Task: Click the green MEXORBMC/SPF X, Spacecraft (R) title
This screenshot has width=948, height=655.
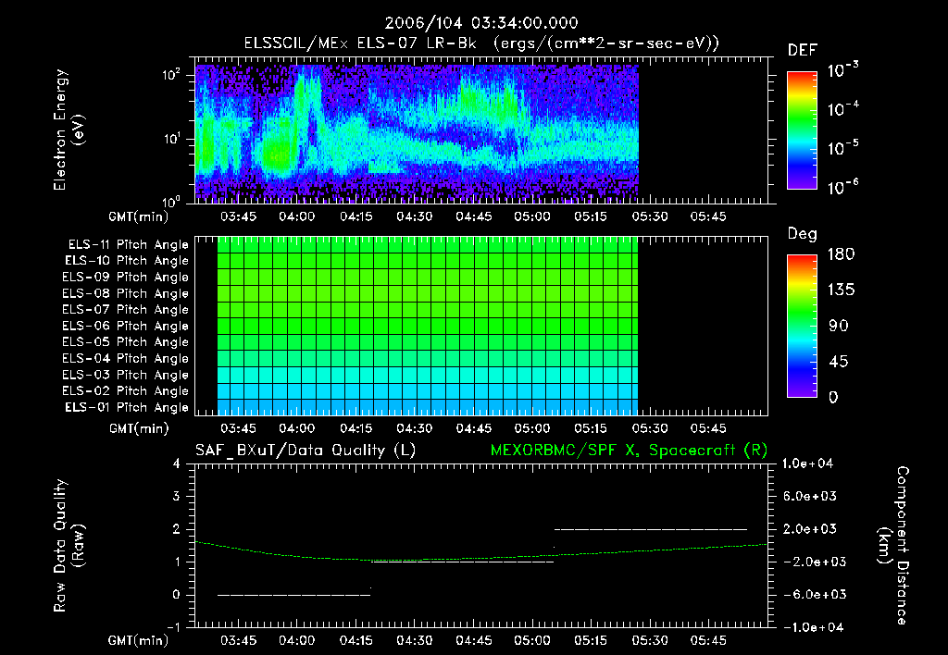Action: tap(629, 451)
